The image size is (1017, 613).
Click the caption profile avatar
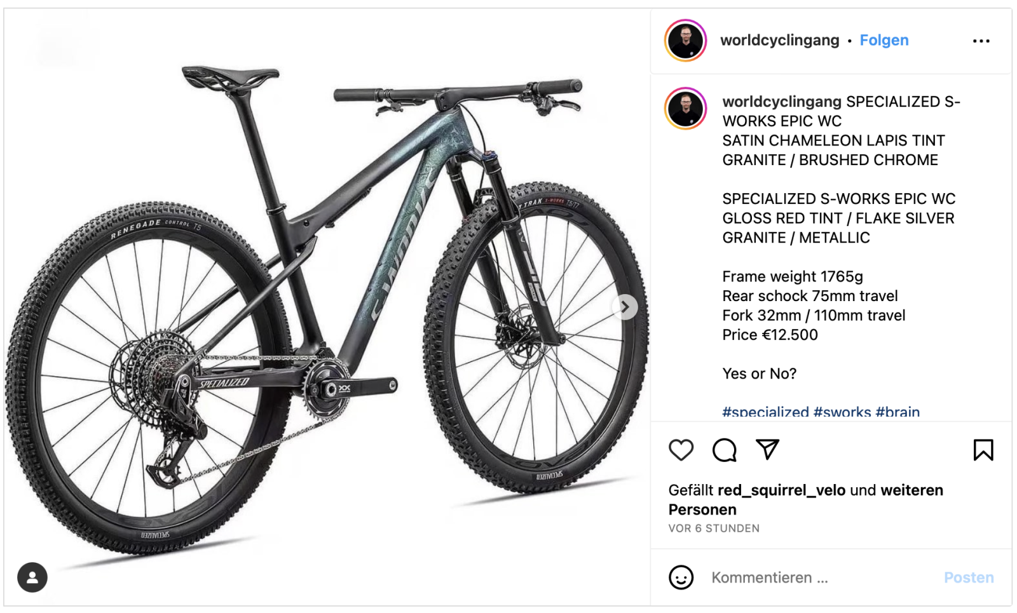tap(685, 109)
